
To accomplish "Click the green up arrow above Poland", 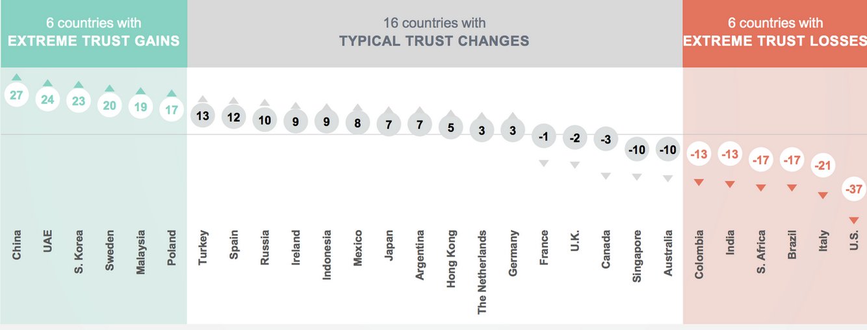I will click(x=172, y=94).
